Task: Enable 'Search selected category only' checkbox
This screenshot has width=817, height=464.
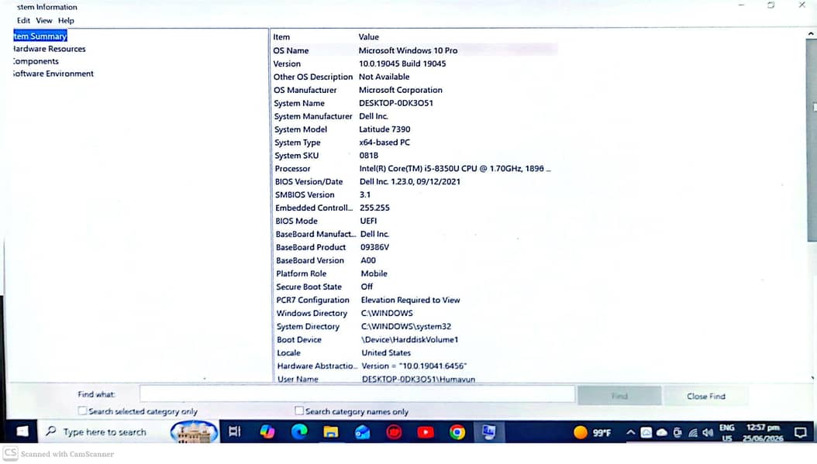Action: click(82, 411)
